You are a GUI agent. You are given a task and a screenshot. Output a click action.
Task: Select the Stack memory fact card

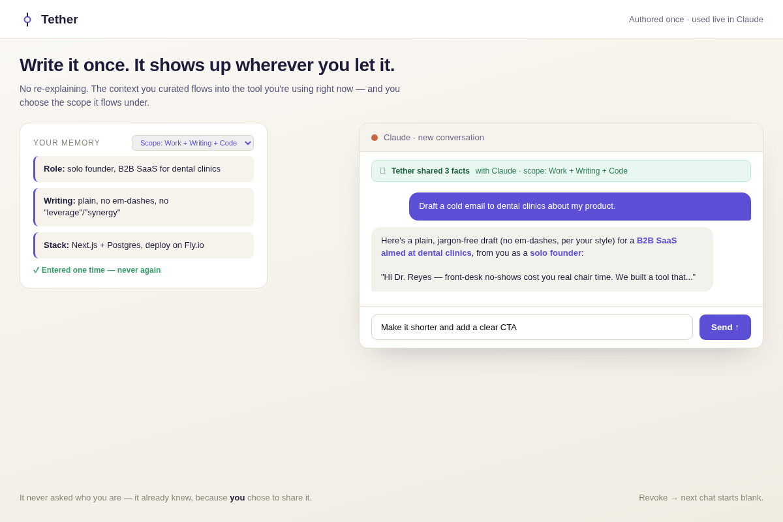point(144,245)
